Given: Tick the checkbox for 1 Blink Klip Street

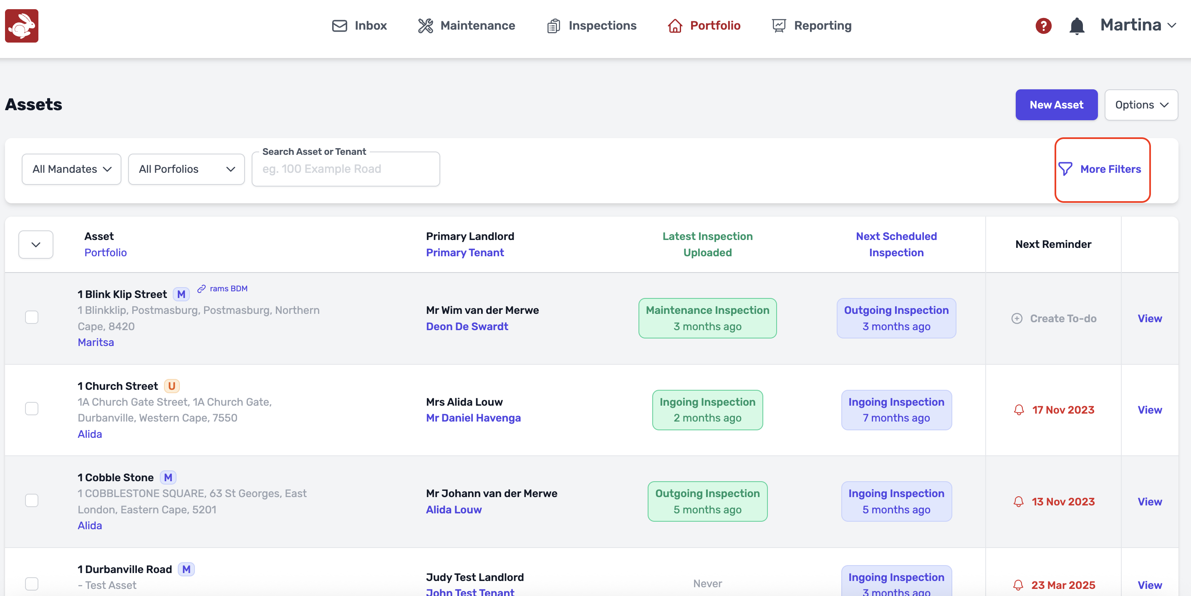Looking at the screenshot, I should tap(32, 317).
